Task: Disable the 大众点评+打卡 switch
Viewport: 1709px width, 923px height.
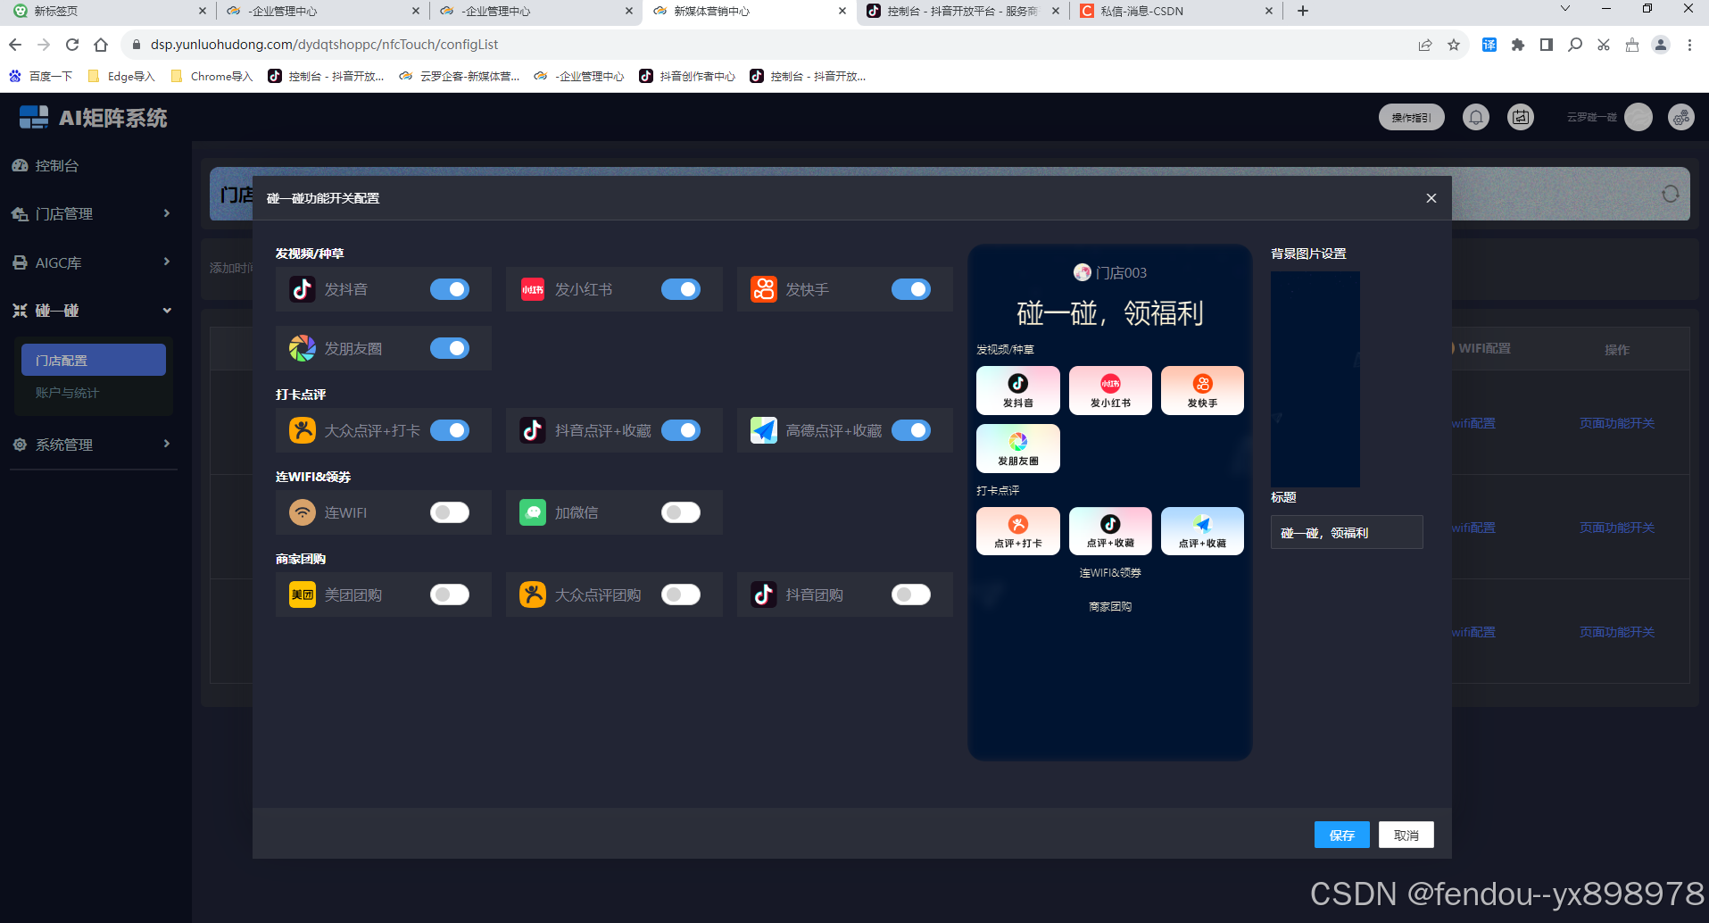Action: pos(450,430)
